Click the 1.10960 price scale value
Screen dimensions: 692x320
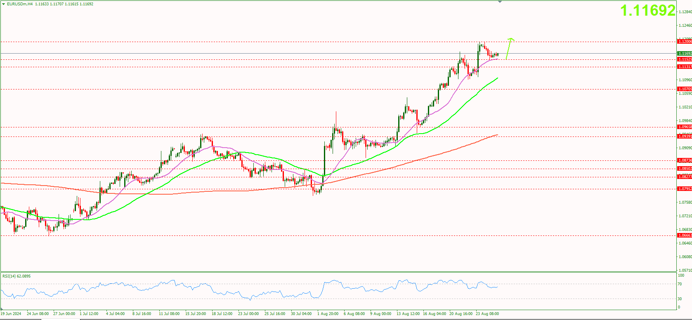tap(685, 80)
